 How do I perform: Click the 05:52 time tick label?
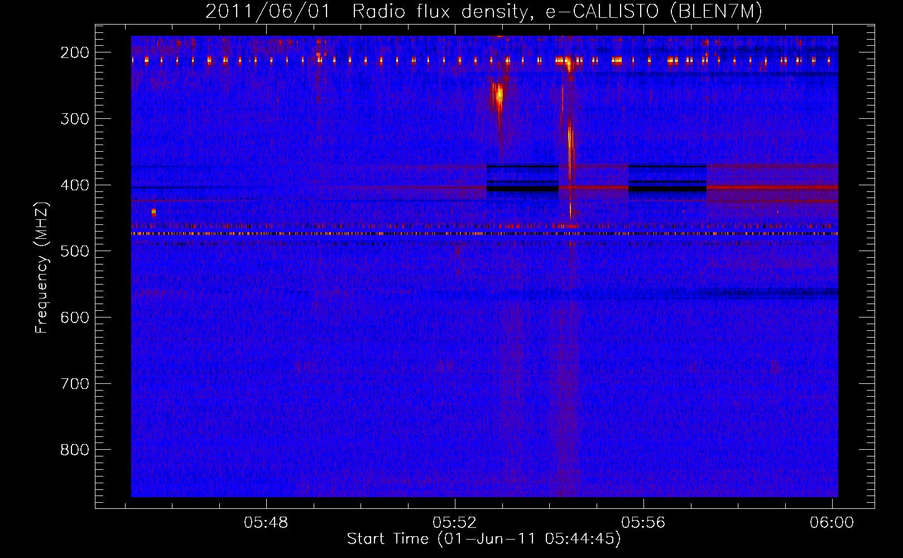pyautogui.click(x=455, y=523)
